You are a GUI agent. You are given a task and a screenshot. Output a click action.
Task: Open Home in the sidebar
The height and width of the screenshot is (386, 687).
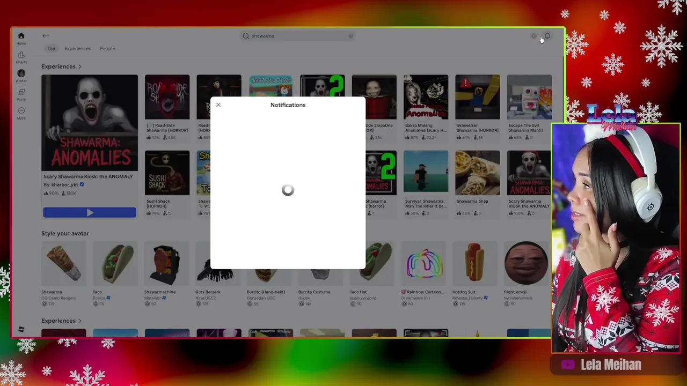[x=21, y=39]
